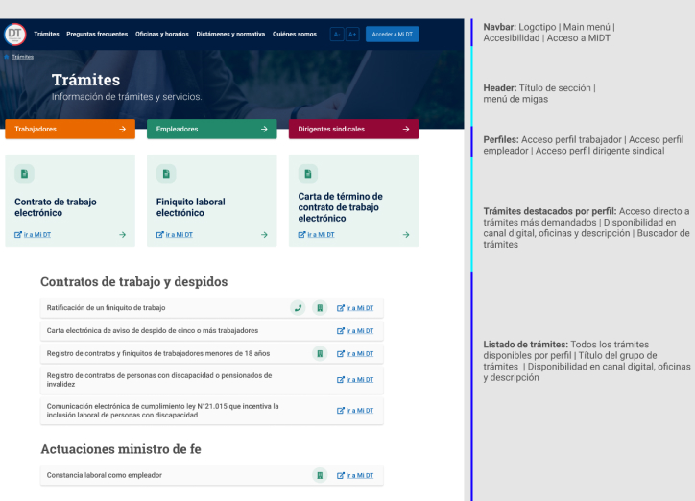The height and width of the screenshot is (501, 695).
Task: Click Ir a Mi DT in menores de 18 años row
Action: [355, 354]
